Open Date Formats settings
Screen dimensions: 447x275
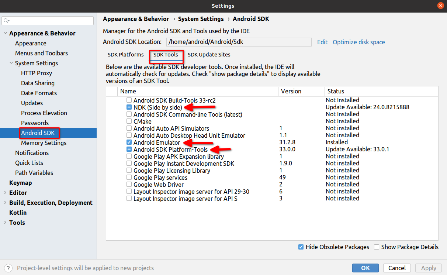(39, 93)
